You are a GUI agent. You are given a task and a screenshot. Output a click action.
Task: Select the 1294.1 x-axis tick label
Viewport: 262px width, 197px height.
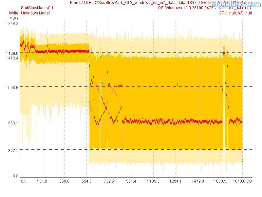click(x=176, y=181)
